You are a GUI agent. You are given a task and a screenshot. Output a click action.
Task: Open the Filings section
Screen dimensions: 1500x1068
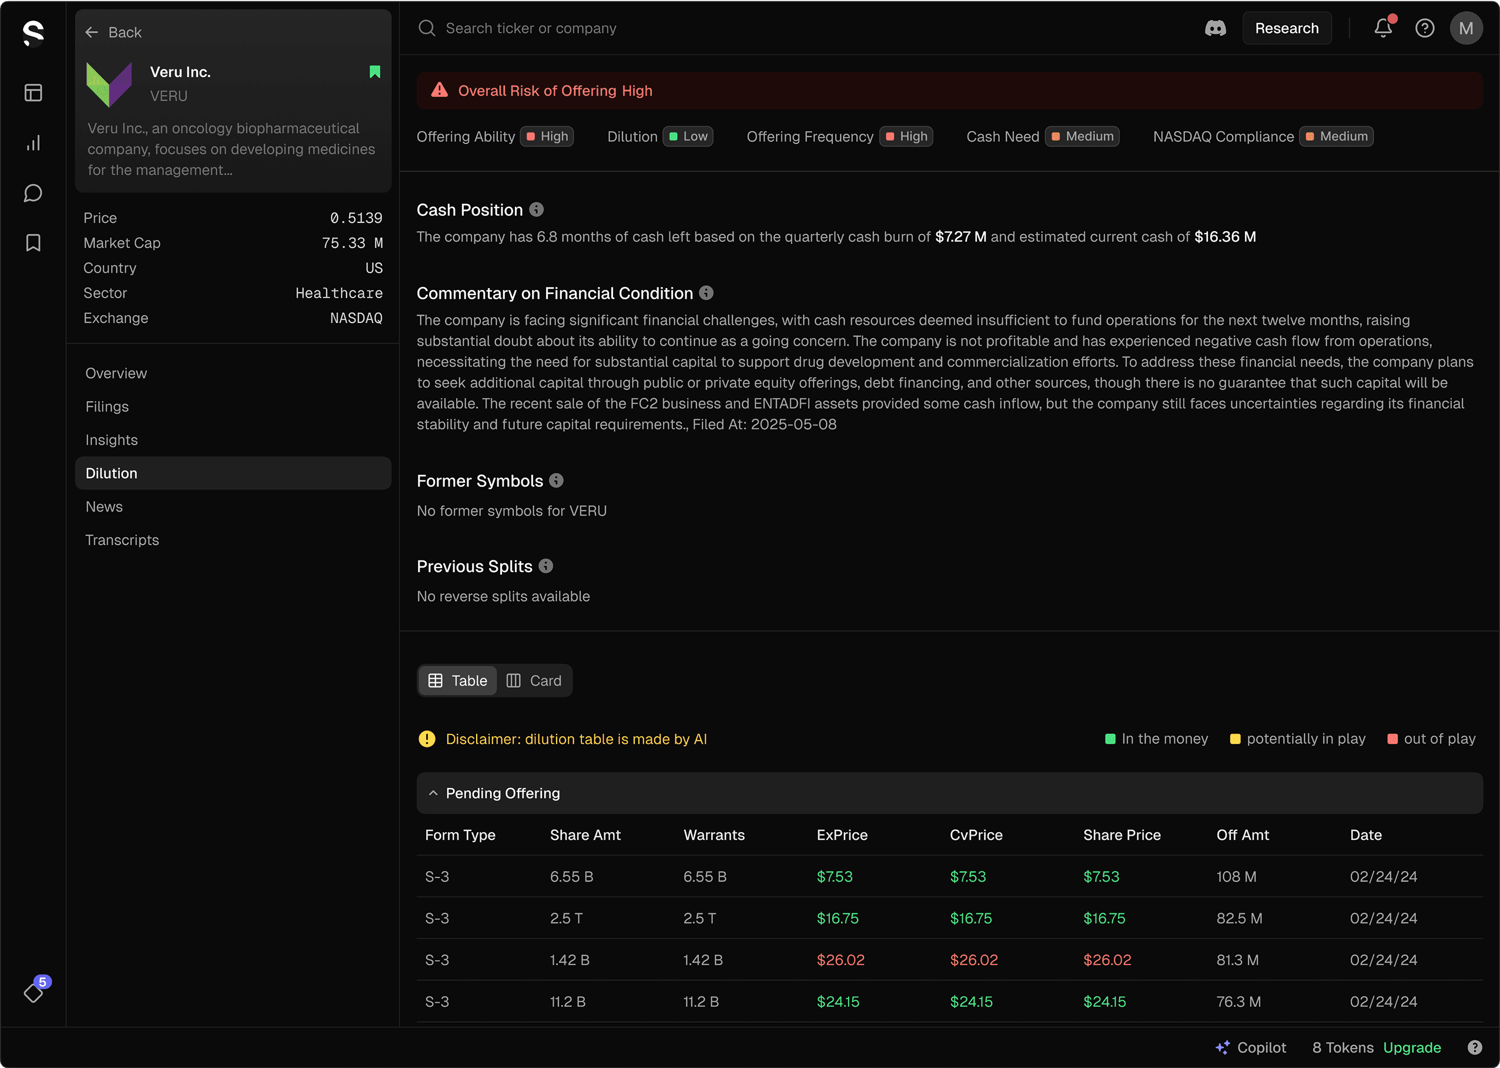click(233, 406)
